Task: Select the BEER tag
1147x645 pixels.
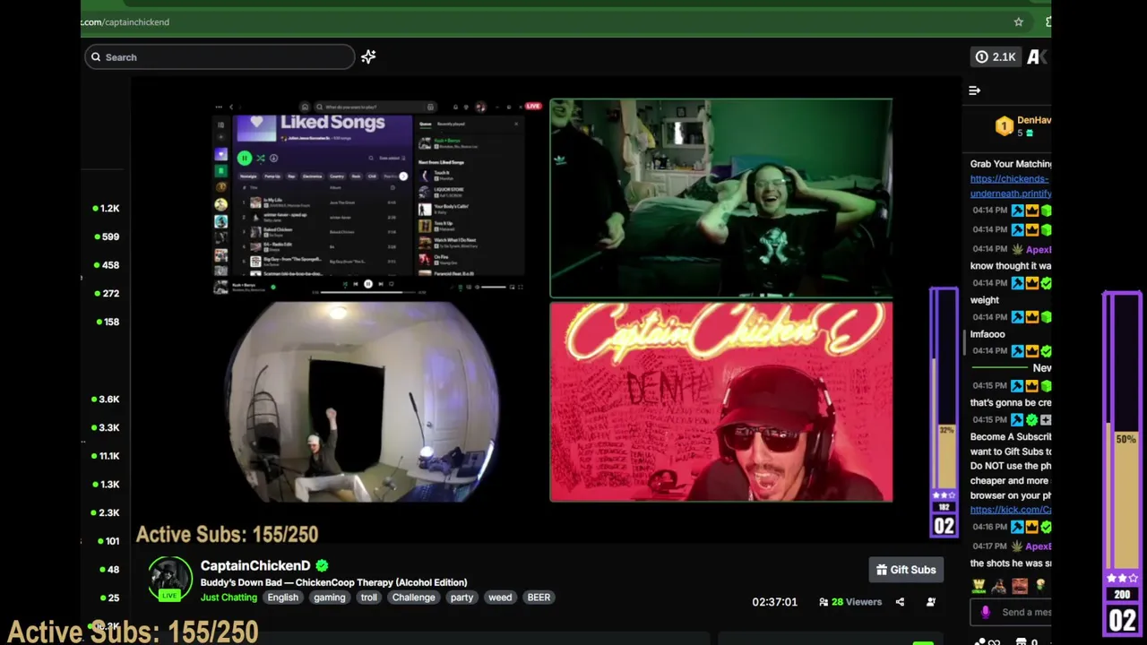Action: 539,598
